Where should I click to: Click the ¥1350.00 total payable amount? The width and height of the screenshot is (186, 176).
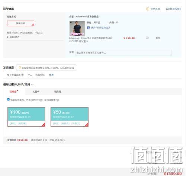click(173, 174)
